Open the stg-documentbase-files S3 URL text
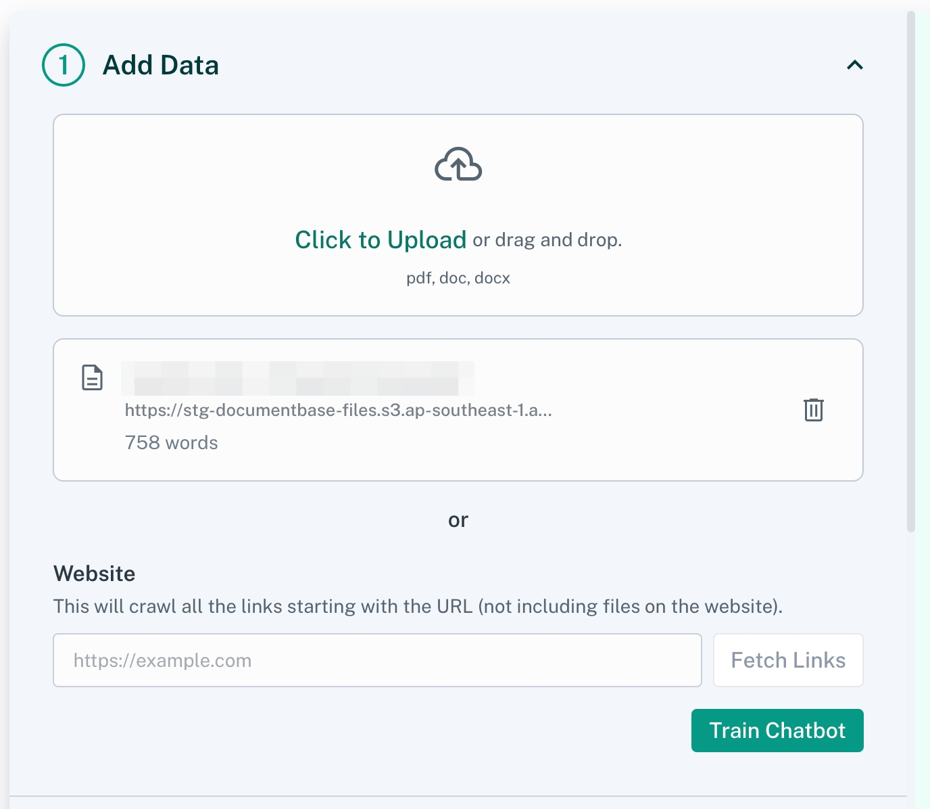Viewport: 930px width, 809px height. pos(338,410)
